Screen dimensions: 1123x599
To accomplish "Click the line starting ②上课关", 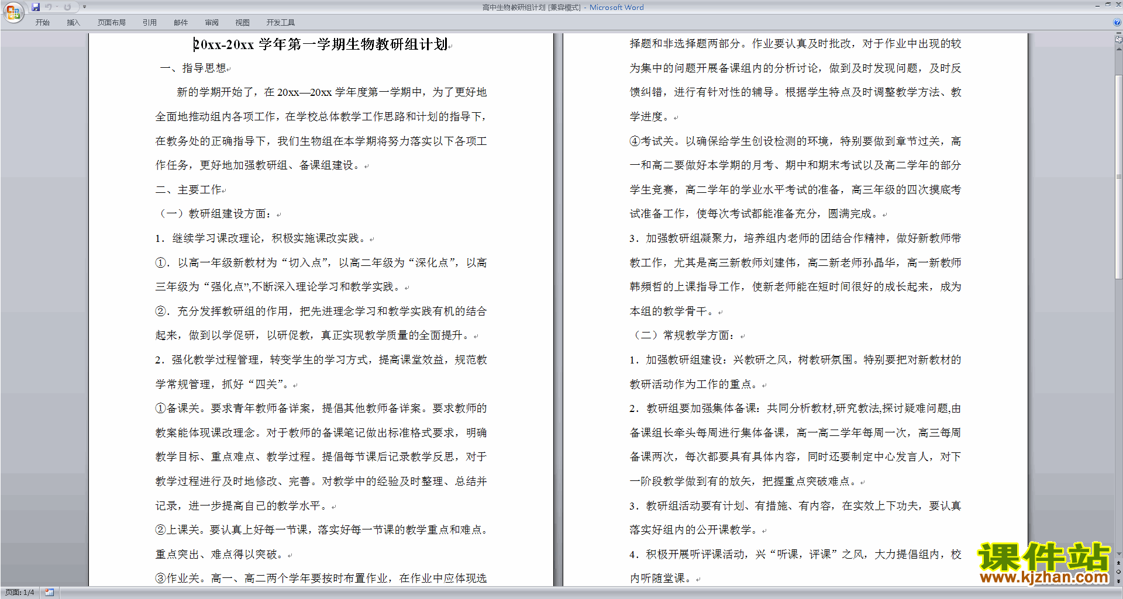I will click(321, 530).
